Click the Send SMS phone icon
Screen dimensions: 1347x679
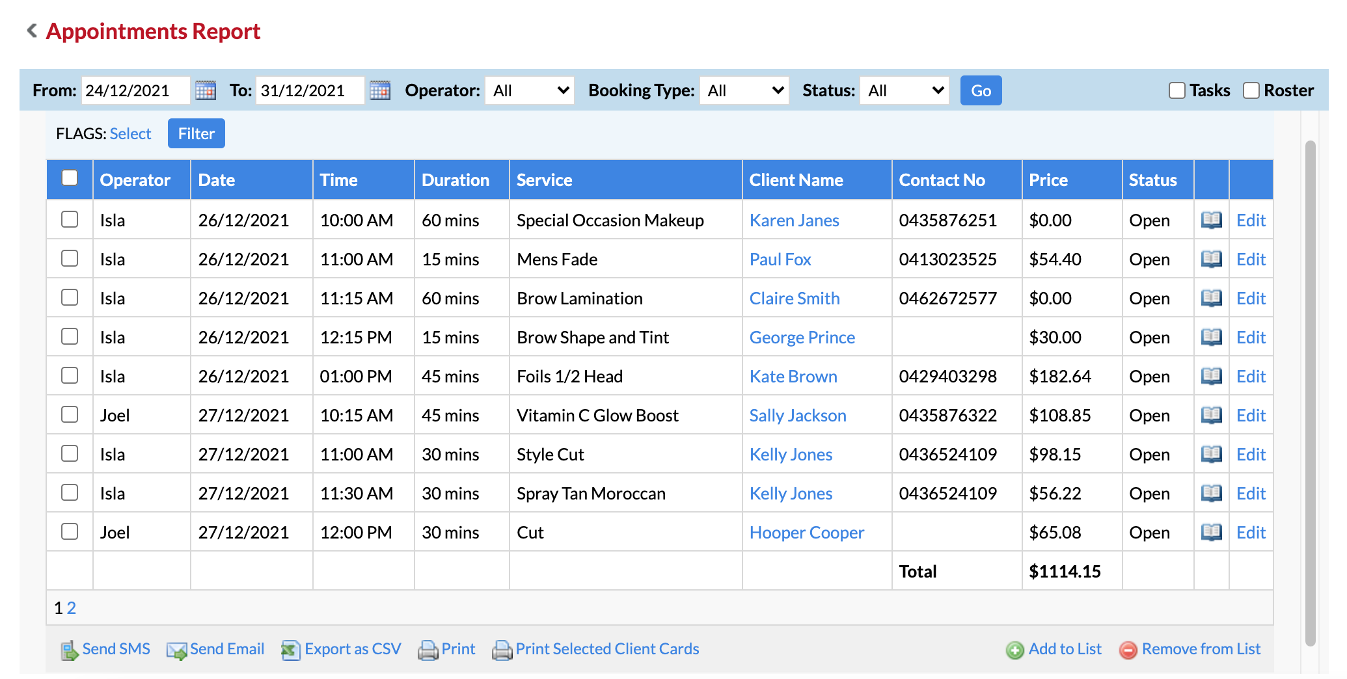(x=69, y=650)
